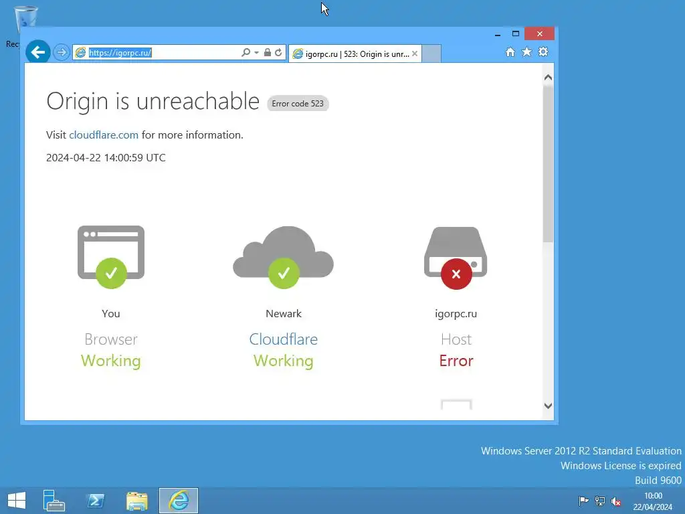Open the clock showing 10:00
This screenshot has width=685, height=514.
(x=653, y=501)
